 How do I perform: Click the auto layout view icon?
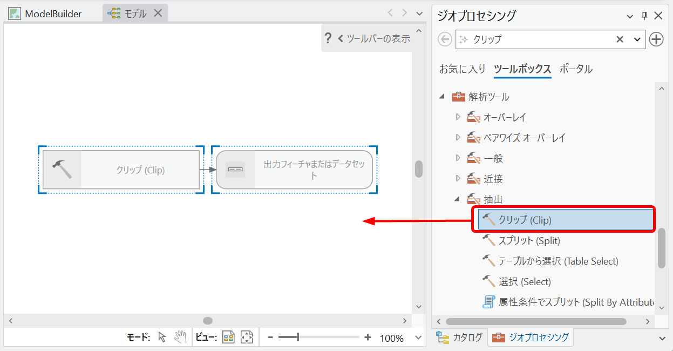click(x=229, y=337)
